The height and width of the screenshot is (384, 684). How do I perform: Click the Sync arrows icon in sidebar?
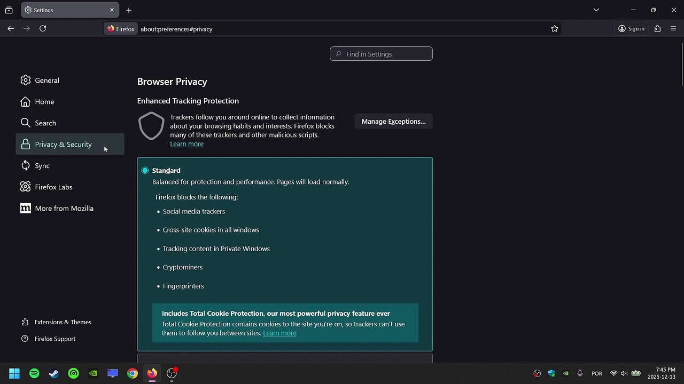coord(26,166)
